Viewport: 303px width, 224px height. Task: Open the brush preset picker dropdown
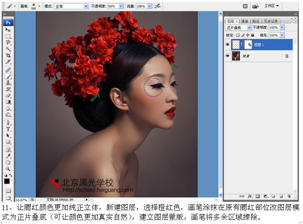coord(39,6)
